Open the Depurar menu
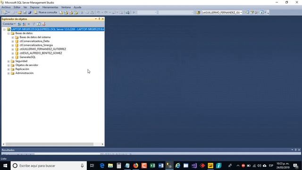Screen dimensions: 302x170 34,7
